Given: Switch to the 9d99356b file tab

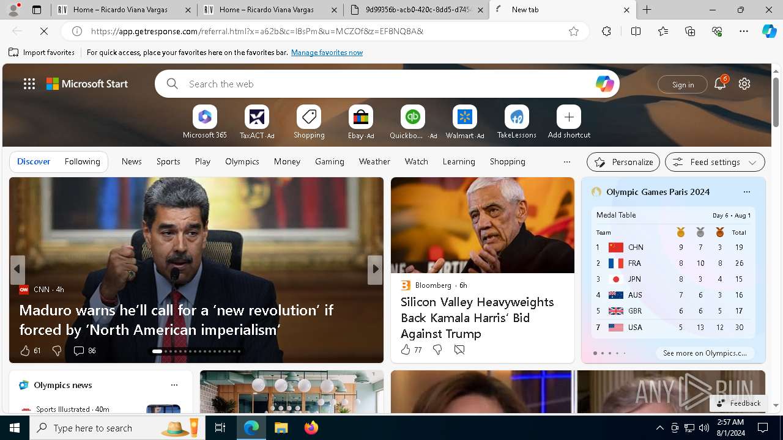Looking at the screenshot, I should pos(416,10).
